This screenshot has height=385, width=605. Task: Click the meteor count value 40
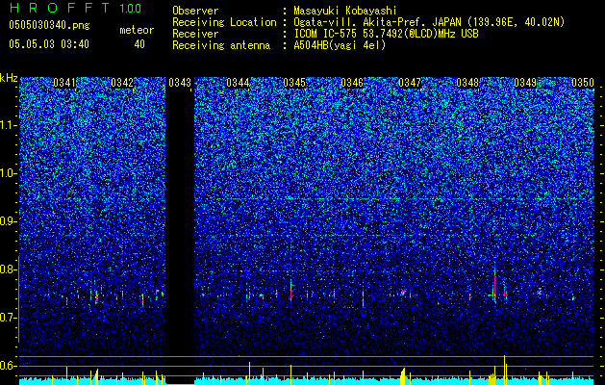139,44
